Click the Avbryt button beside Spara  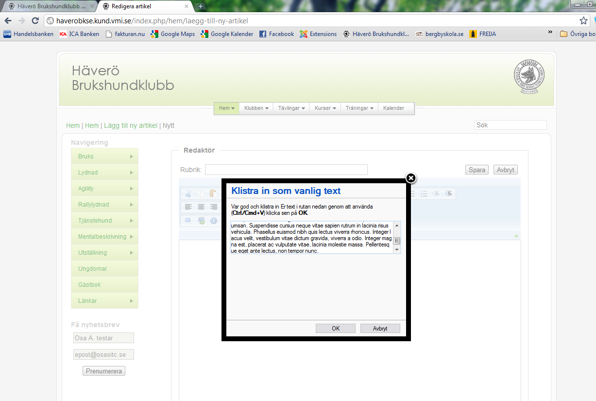click(506, 170)
